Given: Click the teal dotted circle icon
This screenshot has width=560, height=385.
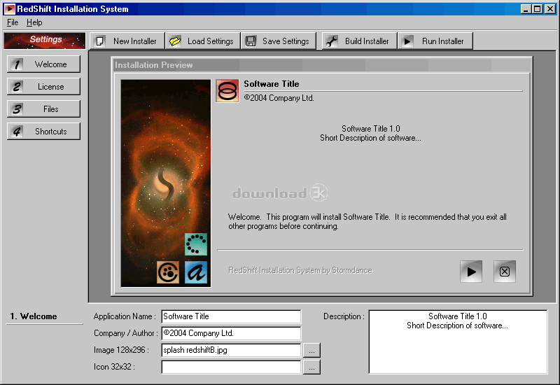Looking at the screenshot, I should pos(196,244).
